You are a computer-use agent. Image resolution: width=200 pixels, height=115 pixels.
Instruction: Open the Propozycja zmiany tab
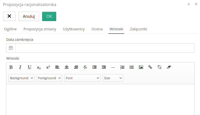(x=40, y=29)
